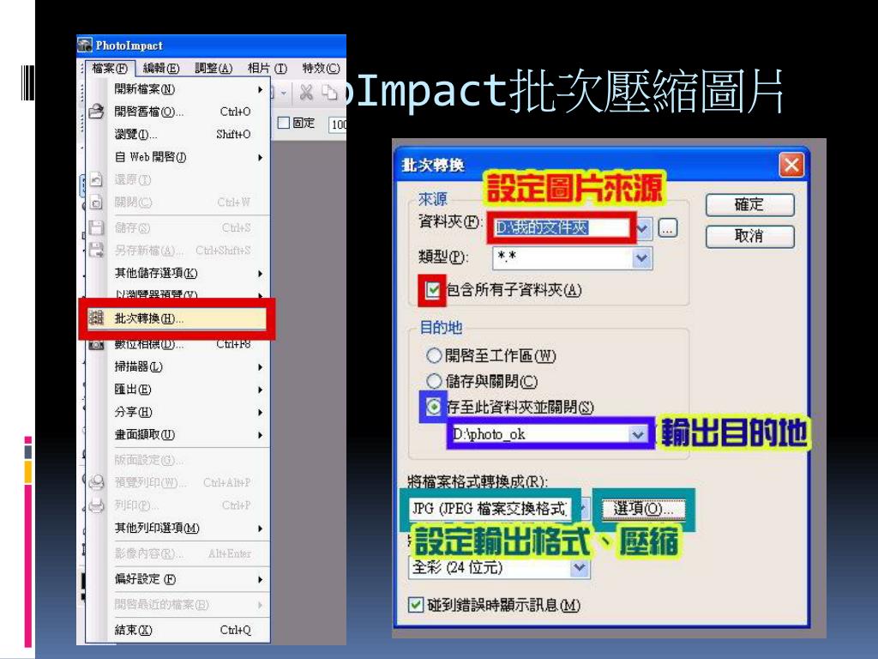Viewport: 878px width, 659px height.
Task: Select 儲存與關閉(C) radio button
Action: coord(434,381)
